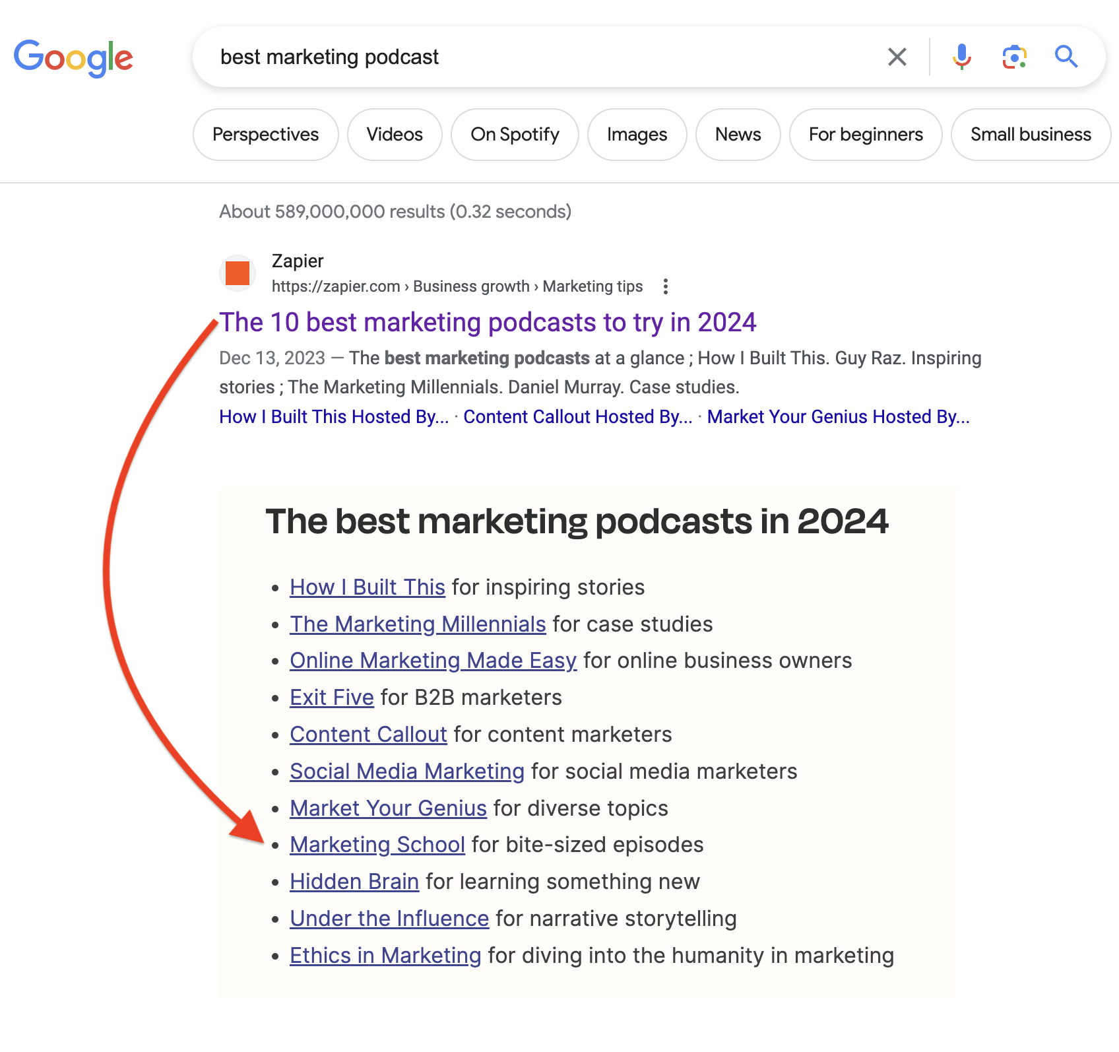Select the Images filter chip
The height and width of the screenshot is (1052, 1119).
tap(637, 135)
